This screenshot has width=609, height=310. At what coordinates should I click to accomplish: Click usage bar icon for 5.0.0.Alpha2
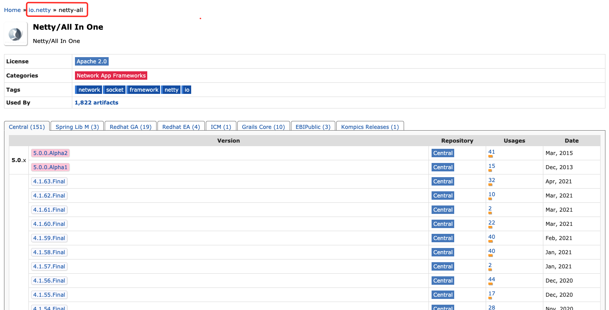point(491,156)
